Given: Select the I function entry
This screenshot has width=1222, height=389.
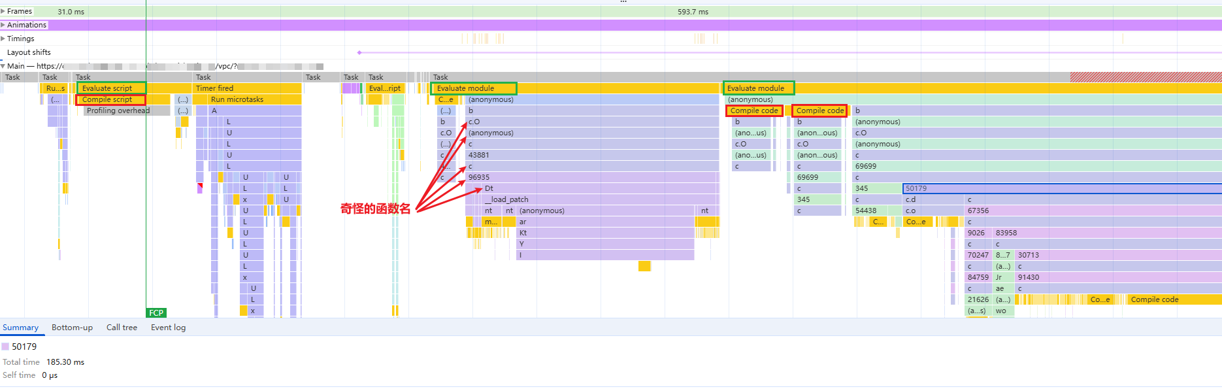Looking at the screenshot, I should point(606,255).
